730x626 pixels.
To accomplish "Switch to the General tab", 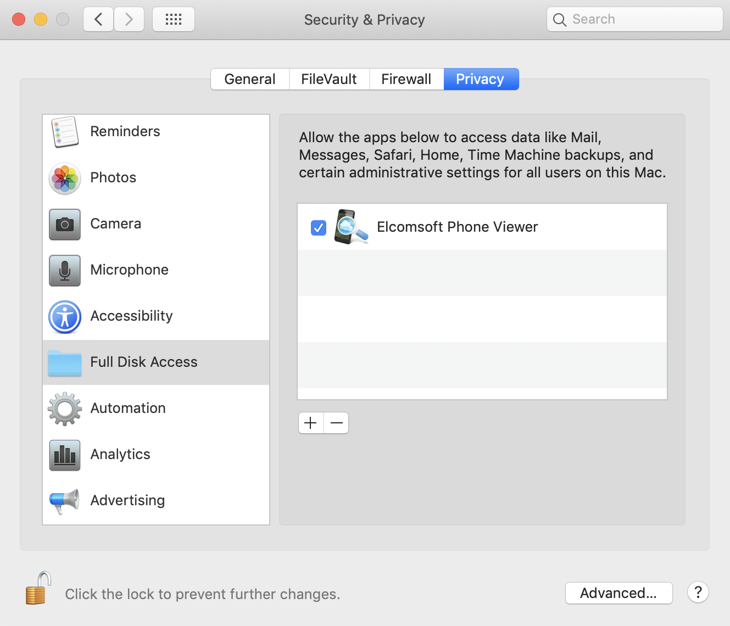I will click(x=249, y=79).
